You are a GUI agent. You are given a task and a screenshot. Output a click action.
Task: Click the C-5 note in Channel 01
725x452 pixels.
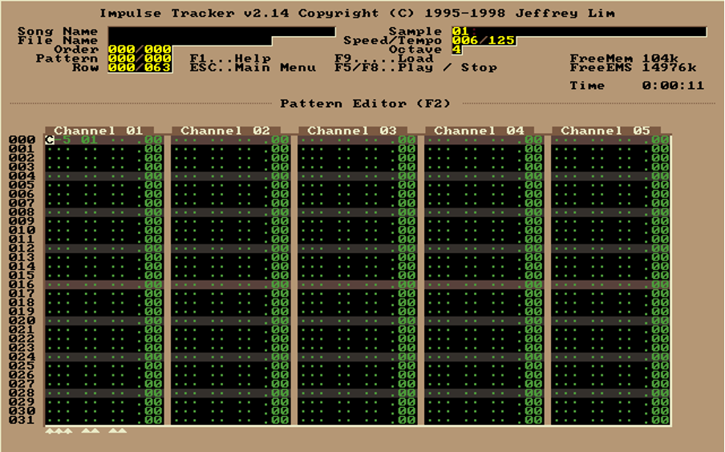tap(59, 139)
